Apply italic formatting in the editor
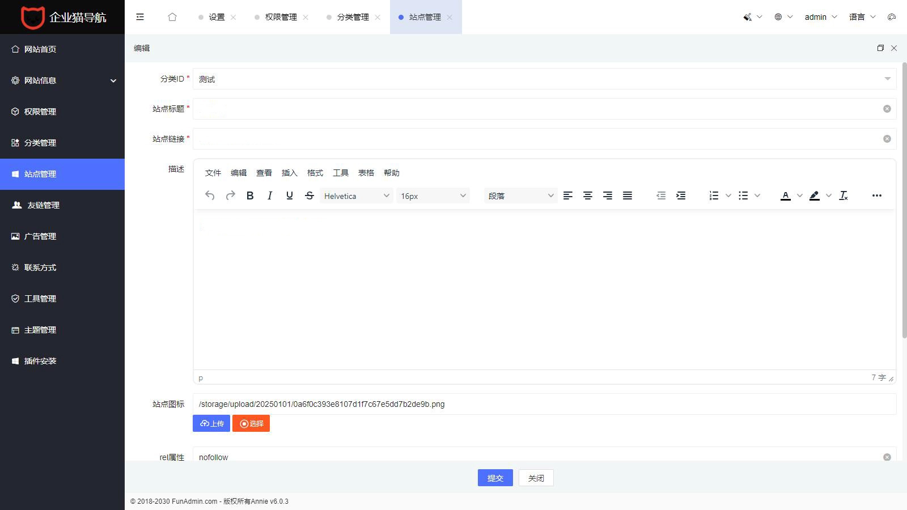This screenshot has width=907, height=510. pyautogui.click(x=270, y=195)
